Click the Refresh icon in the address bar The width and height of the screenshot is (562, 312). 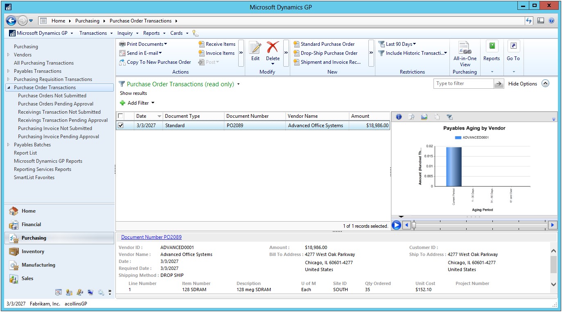click(x=529, y=20)
